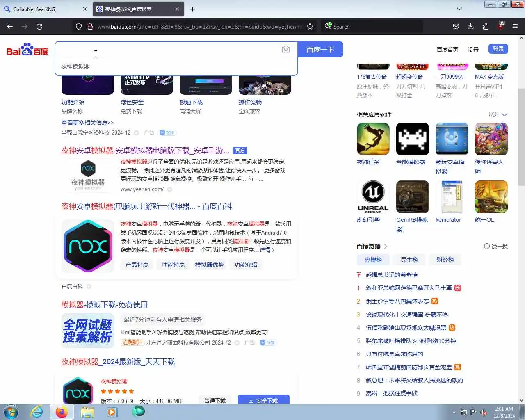525x420 pixels.
Task: Open the 设置 settings link
Action: (x=473, y=50)
